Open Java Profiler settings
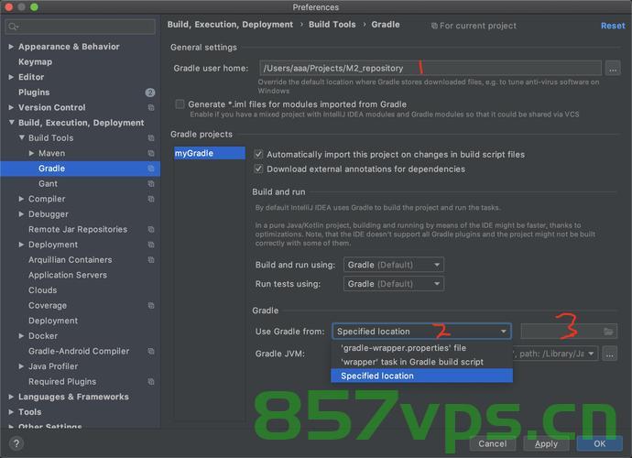This screenshot has width=632, height=458. click(53, 366)
